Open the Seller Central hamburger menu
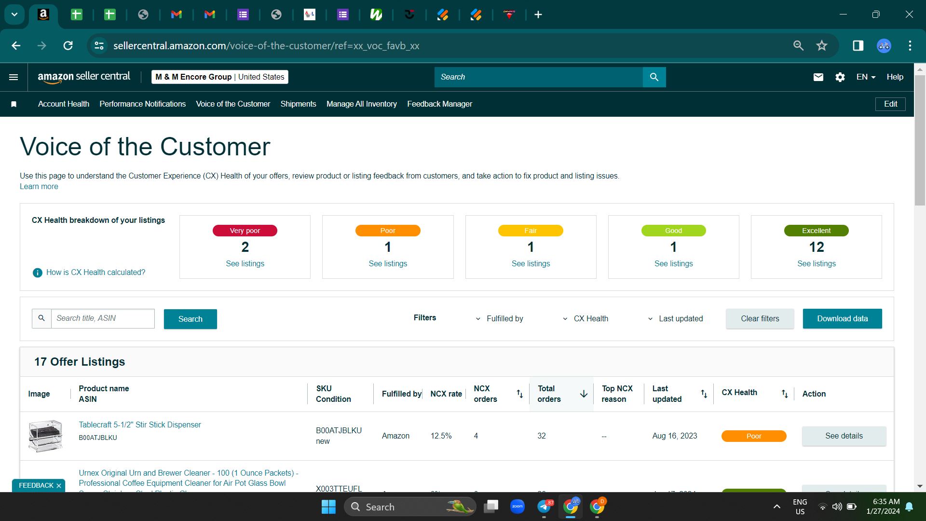Screen dimensions: 926x521 [x=14, y=77]
